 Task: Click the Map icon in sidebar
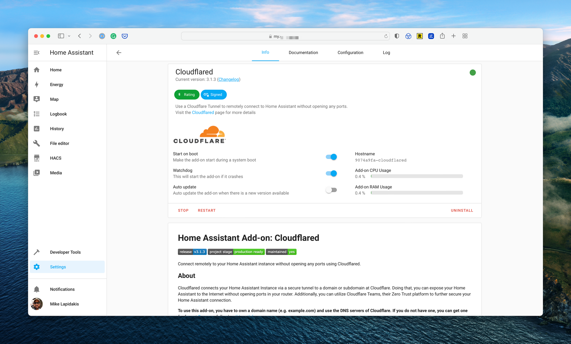pyautogui.click(x=37, y=99)
